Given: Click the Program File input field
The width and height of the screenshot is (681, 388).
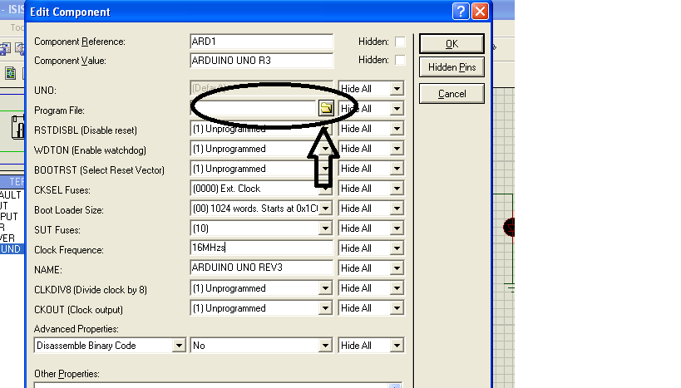Looking at the screenshot, I should tap(254, 108).
